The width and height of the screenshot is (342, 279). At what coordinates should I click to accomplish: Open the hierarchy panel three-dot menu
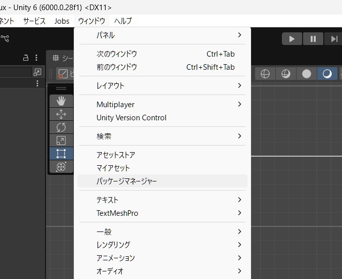[x=36, y=58]
